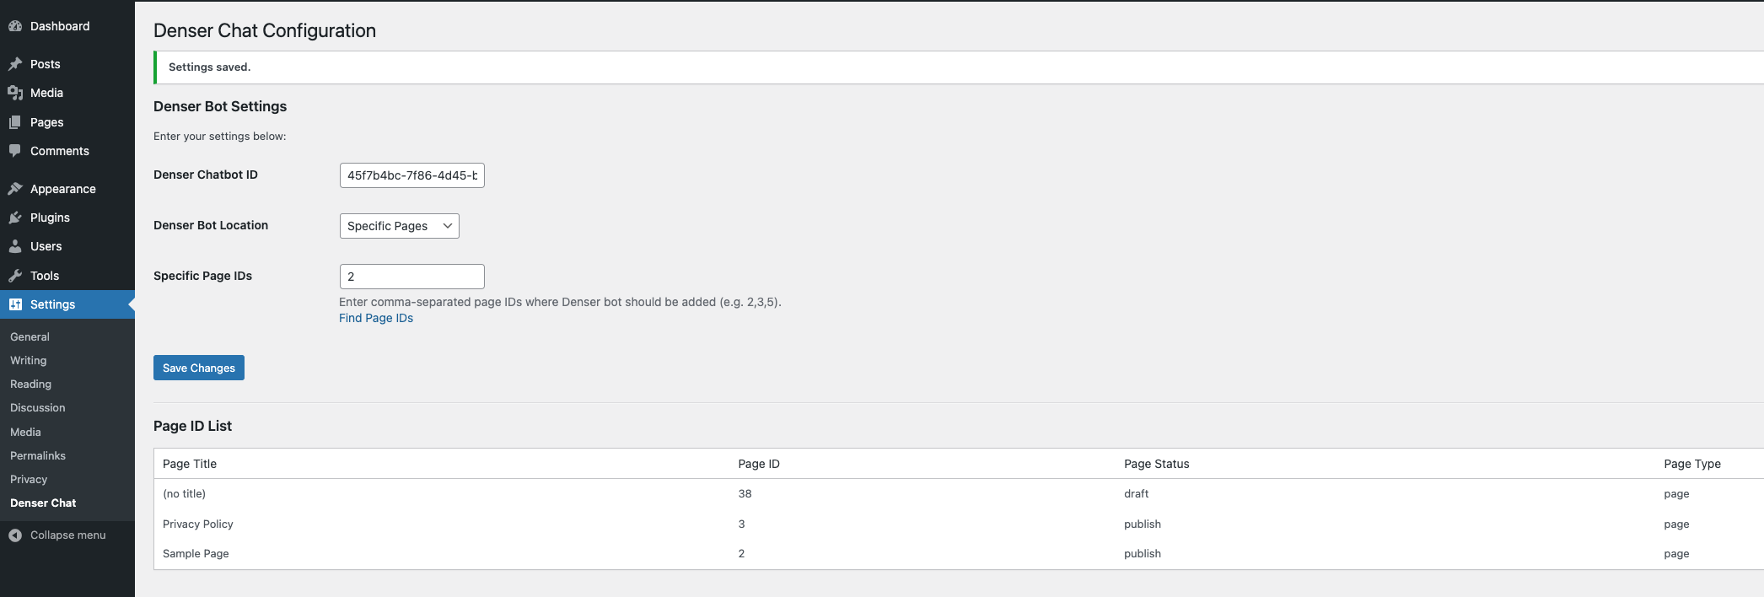Click the Appearance paintbrush icon

[15, 189]
